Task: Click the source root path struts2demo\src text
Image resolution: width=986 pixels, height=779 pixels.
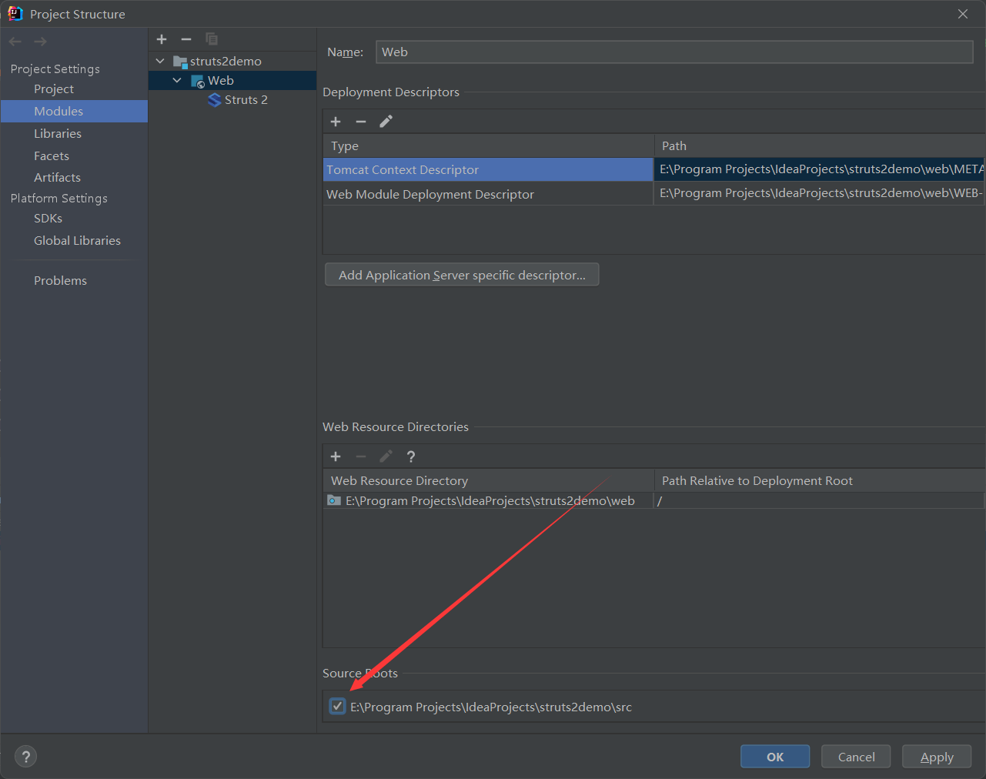Action: (x=491, y=707)
